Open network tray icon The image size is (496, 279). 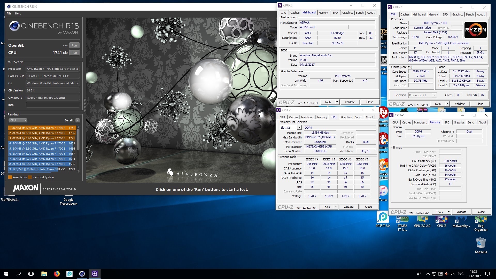[x=434, y=274]
